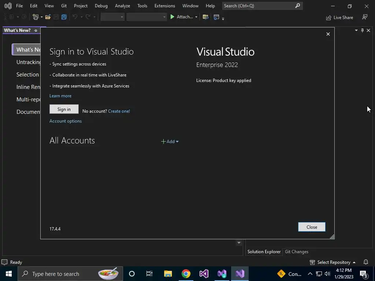Click the Live Share button
This screenshot has width=375, height=281.
coord(339,18)
